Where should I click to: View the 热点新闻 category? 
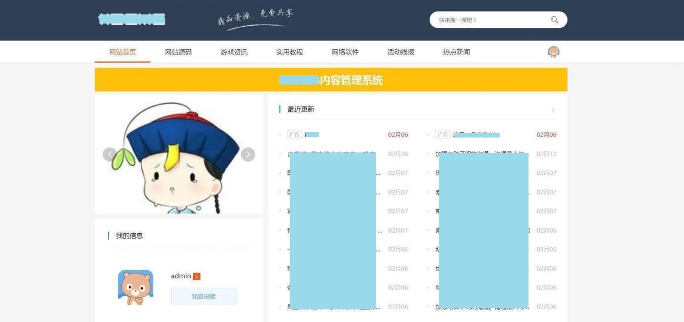click(456, 52)
